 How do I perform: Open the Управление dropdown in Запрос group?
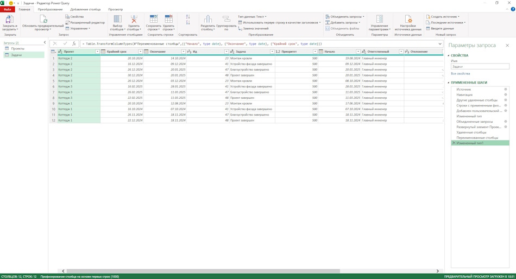[78, 28]
